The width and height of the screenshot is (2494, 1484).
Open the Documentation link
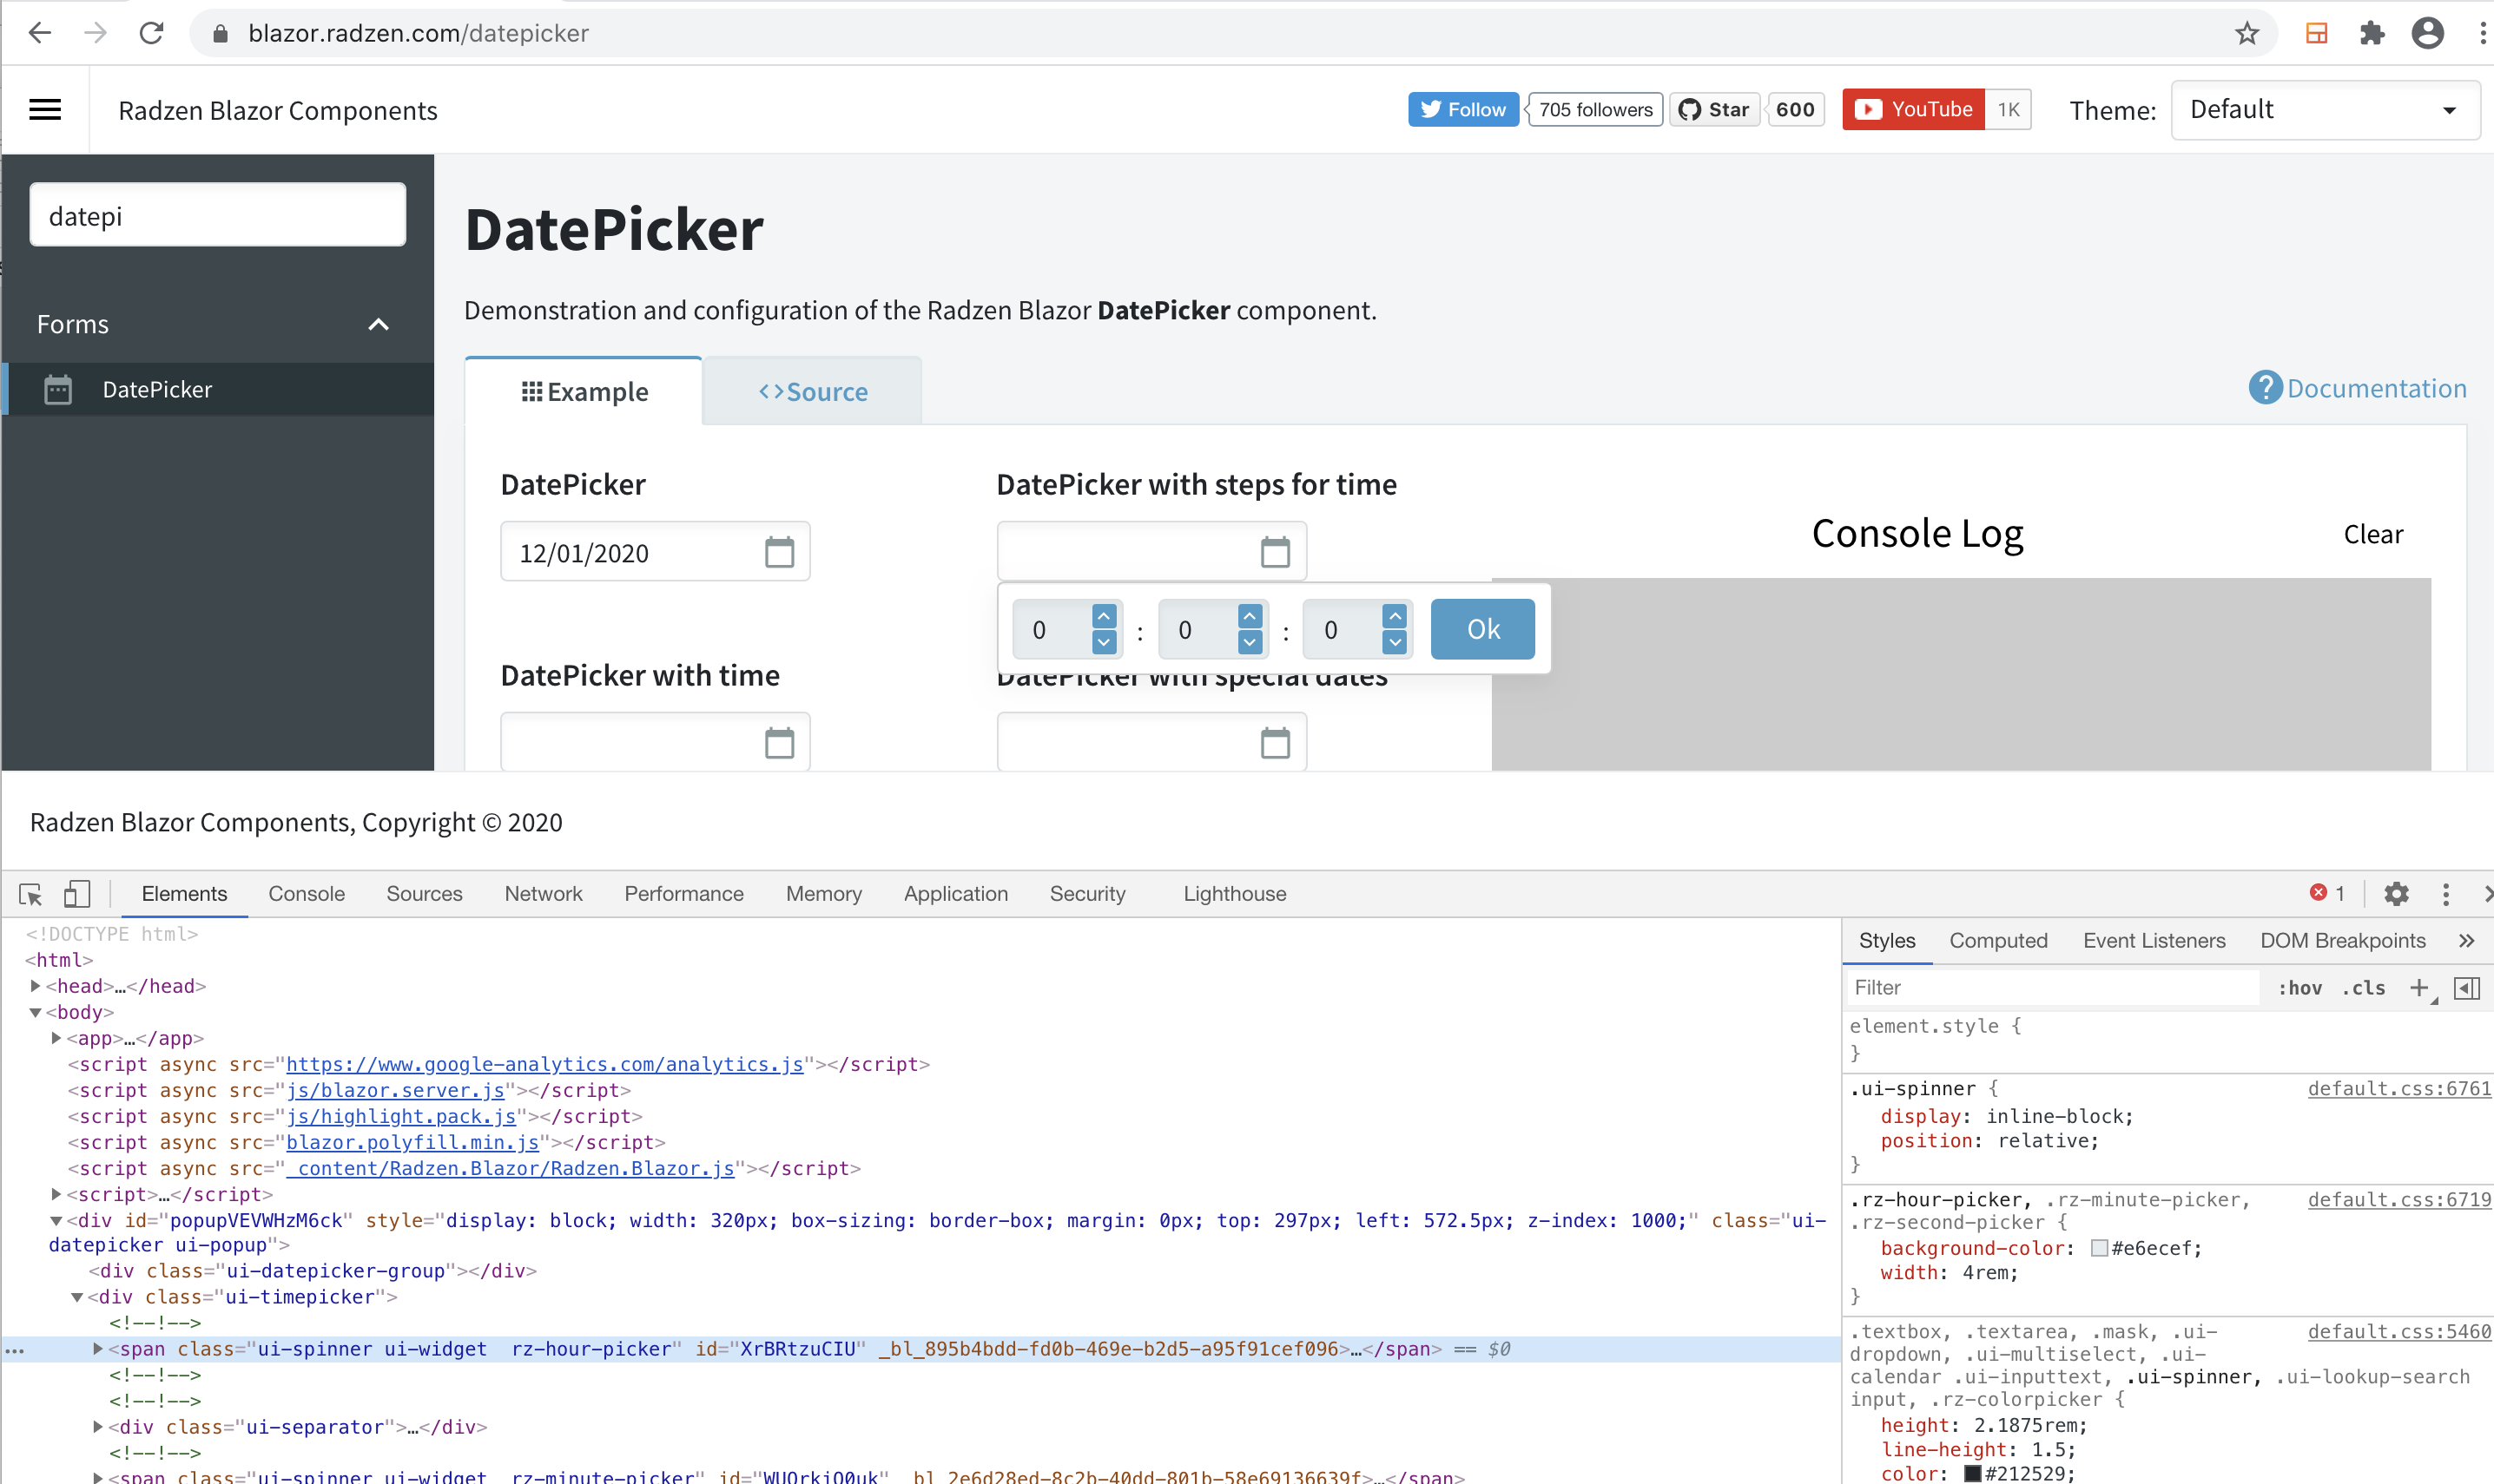pyautogui.click(x=2376, y=388)
